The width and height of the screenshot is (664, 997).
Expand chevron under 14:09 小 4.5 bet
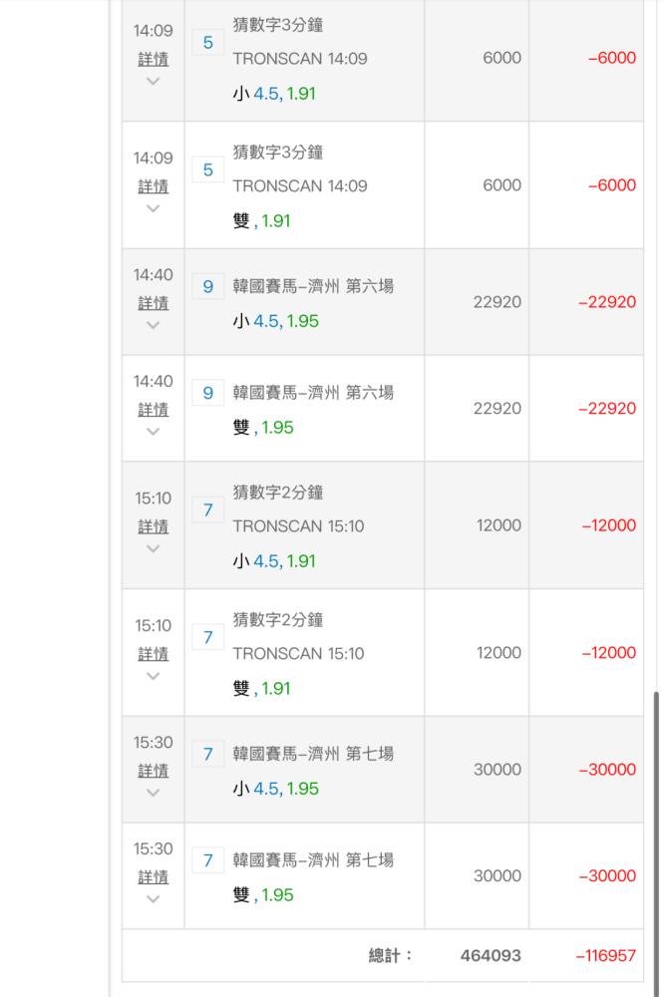click(x=153, y=81)
